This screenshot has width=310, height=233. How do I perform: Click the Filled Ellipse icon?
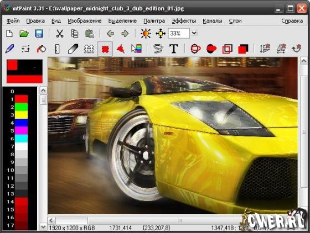click(x=211, y=49)
